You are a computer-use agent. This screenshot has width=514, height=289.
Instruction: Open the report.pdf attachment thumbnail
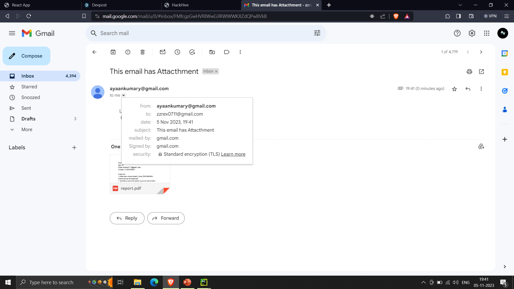140,174
